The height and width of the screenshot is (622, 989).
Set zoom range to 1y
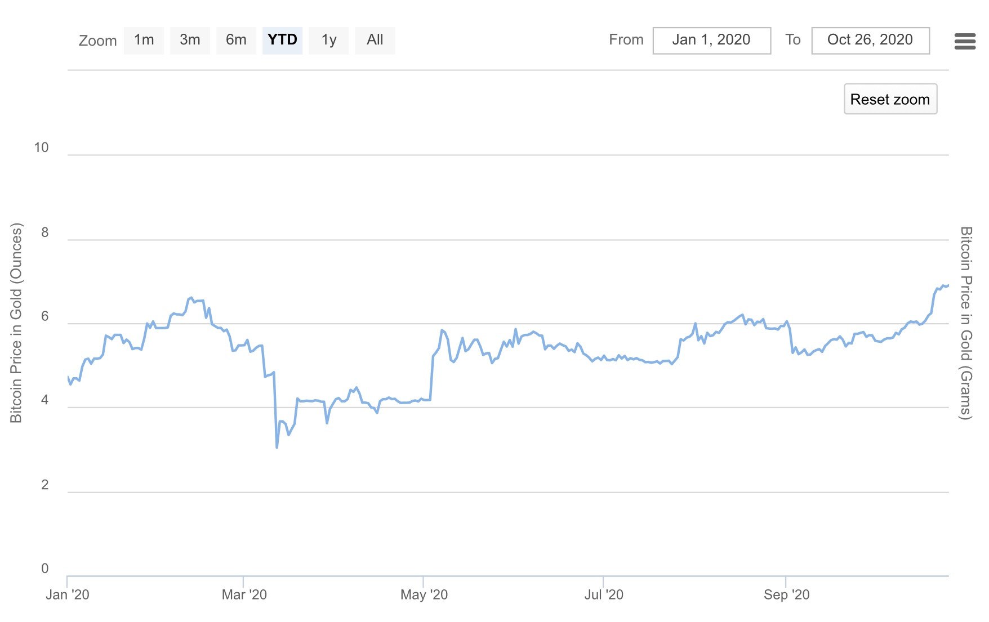(x=328, y=41)
